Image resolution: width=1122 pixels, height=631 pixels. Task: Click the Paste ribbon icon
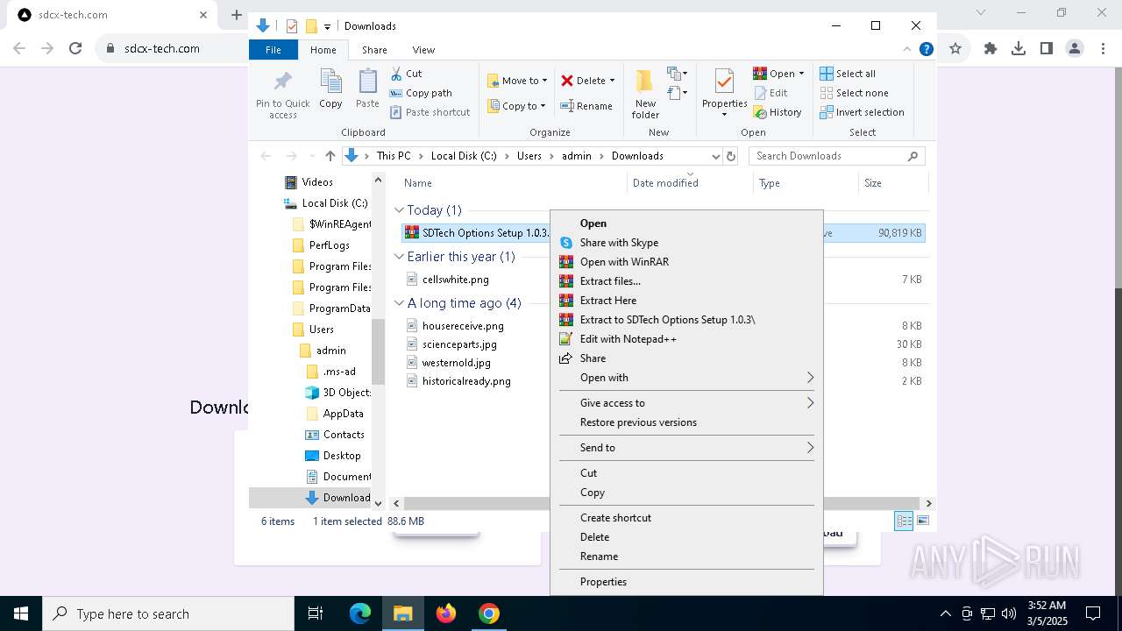pos(367,89)
